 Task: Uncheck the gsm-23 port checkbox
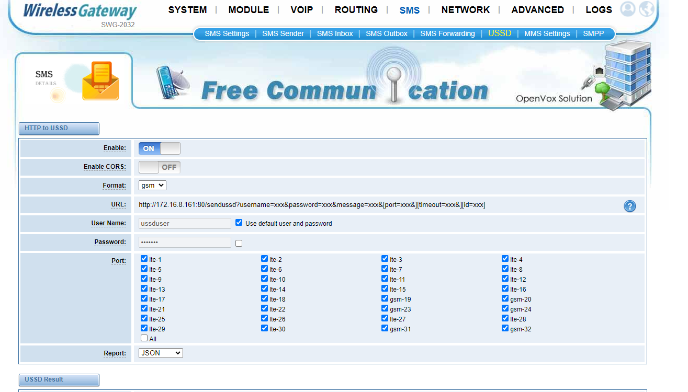pyautogui.click(x=385, y=308)
